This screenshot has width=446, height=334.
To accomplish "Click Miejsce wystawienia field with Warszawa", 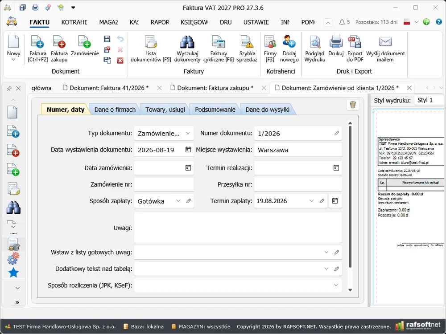I will tap(298, 150).
